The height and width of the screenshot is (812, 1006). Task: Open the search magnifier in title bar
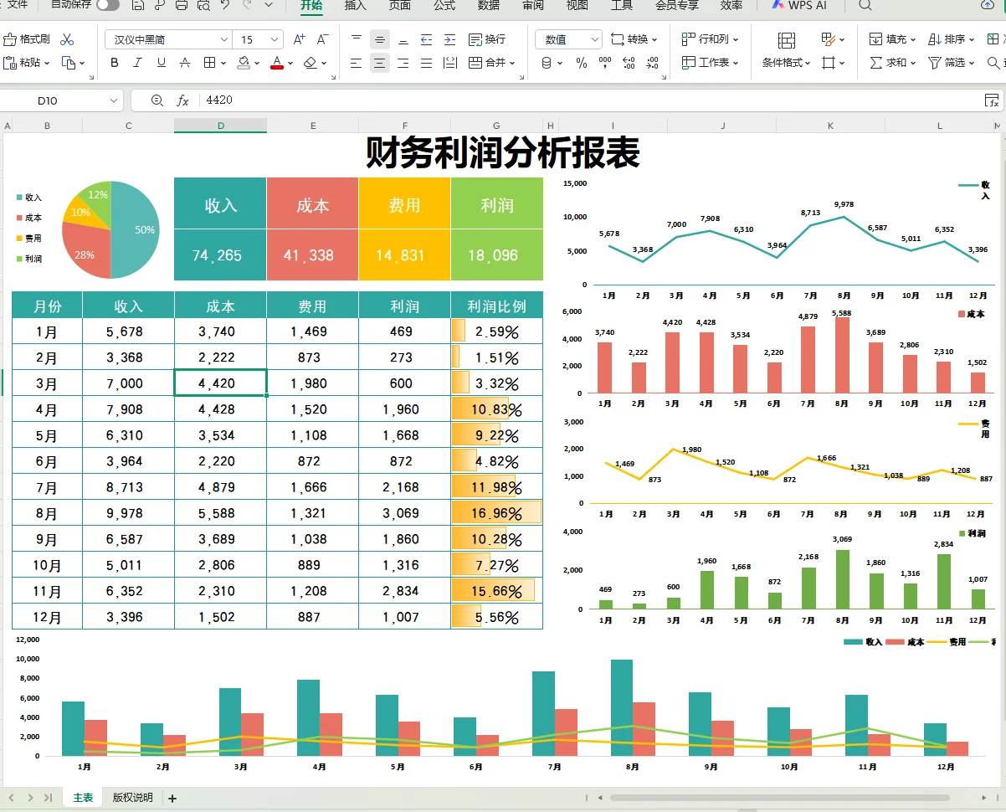865,5
